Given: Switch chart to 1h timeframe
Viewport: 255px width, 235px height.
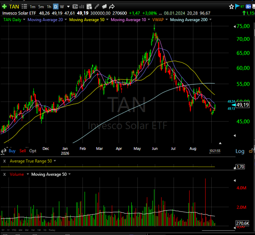Looking at the screenshot, I should 49,7.
